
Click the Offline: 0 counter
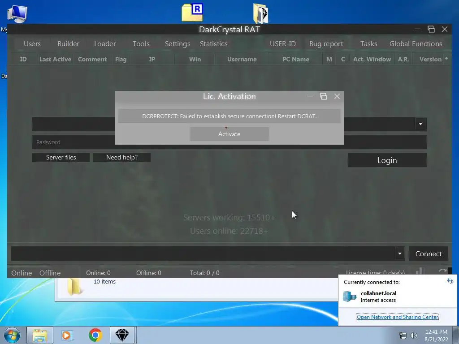pos(149,273)
